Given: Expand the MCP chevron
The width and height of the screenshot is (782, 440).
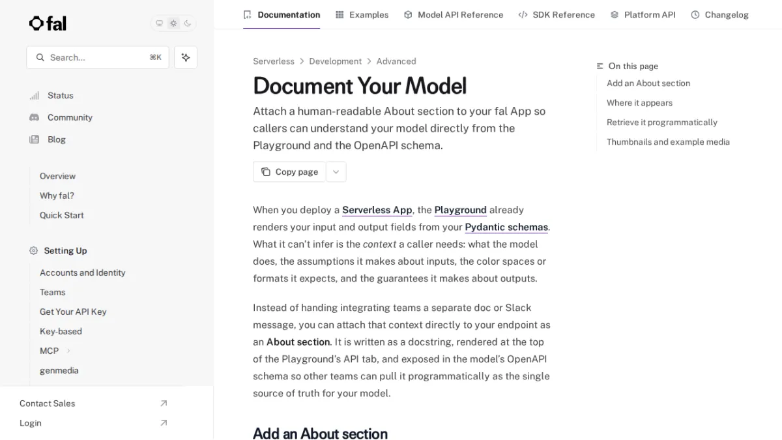Looking at the screenshot, I should (x=68, y=351).
